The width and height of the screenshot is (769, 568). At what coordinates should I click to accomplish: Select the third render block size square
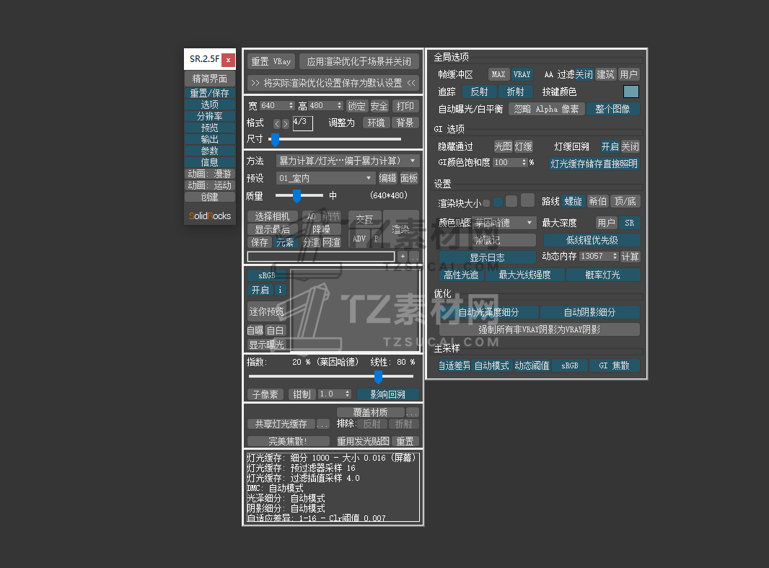(511, 201)
